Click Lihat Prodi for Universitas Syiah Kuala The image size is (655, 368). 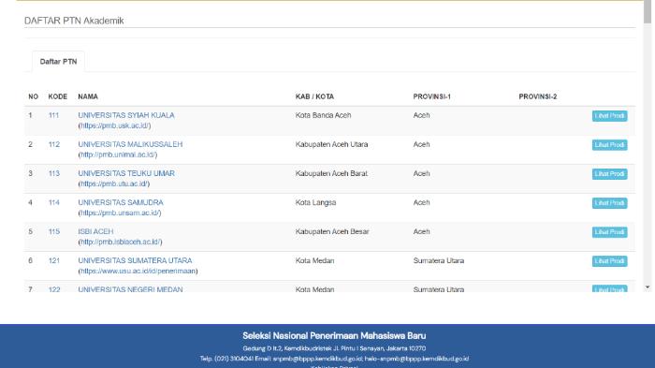(609, 116)
